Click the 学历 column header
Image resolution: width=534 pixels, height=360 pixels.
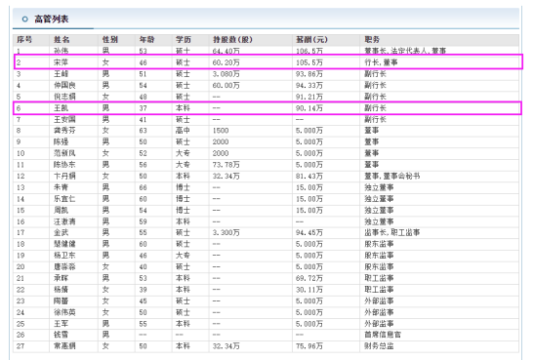(184, 39)
